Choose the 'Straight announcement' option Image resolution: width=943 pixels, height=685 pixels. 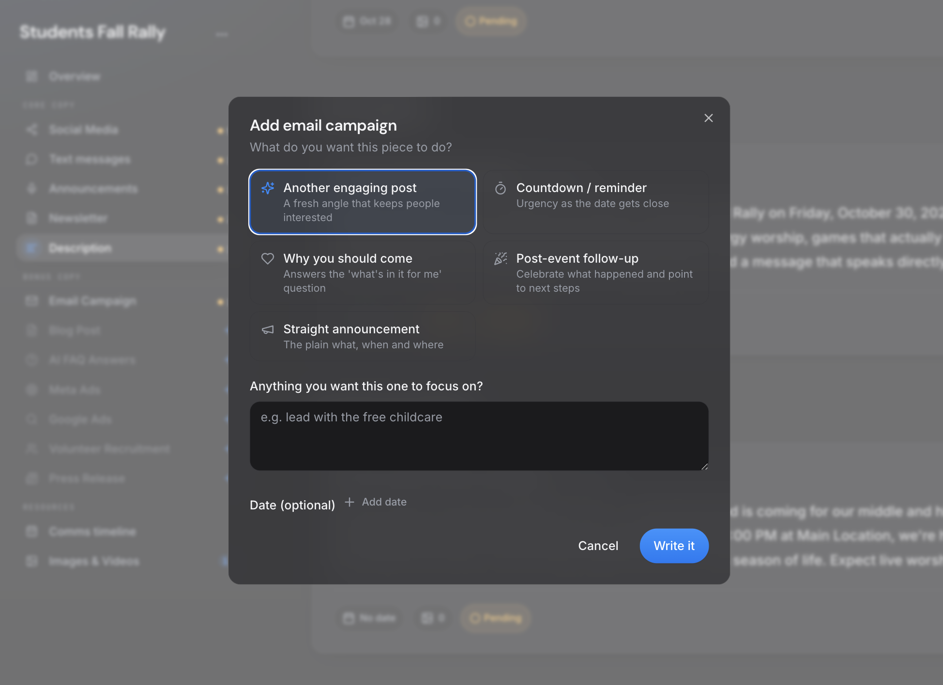tap(363, 336)
